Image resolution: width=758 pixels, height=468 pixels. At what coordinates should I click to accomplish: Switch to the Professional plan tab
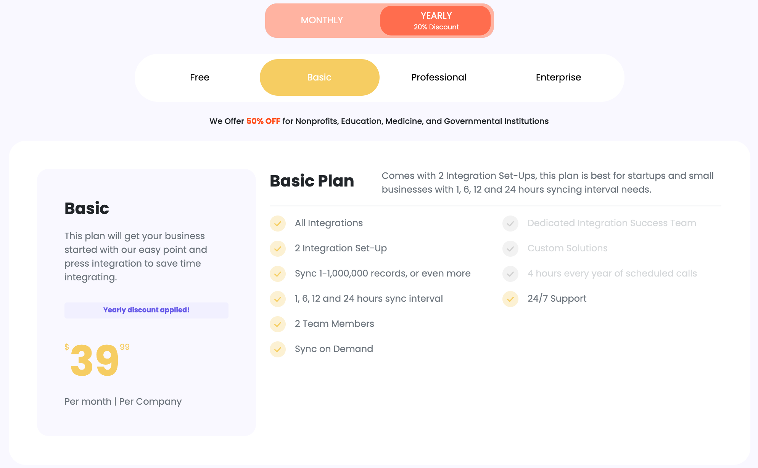point(439,77)
